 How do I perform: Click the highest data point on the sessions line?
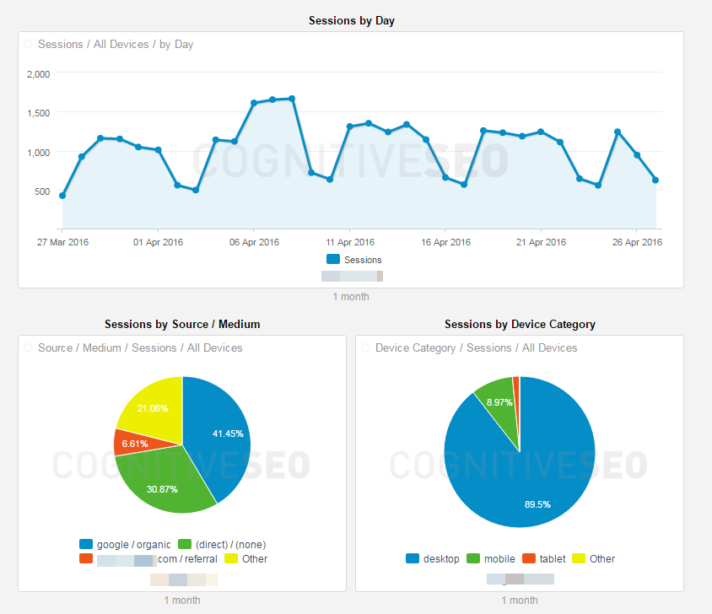pyautogui.click(x=292, y=99)
